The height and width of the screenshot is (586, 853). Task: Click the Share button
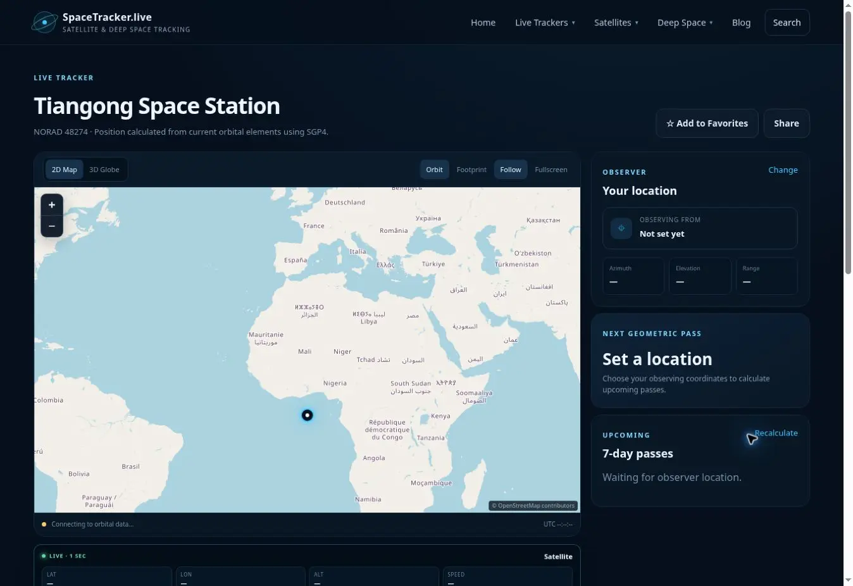click(x=787, y=123)
